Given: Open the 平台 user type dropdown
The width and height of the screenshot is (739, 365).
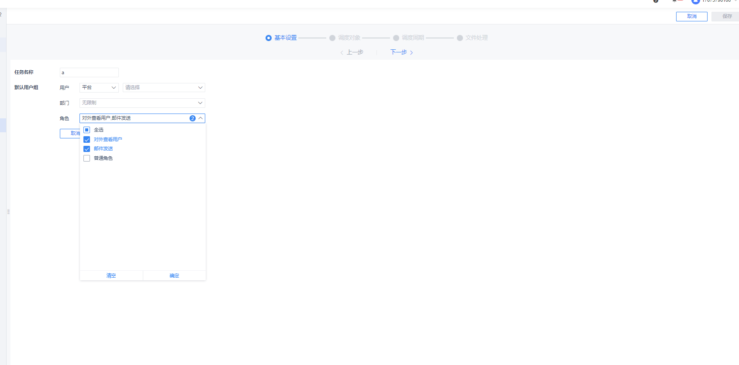Looking at the screenshot, I should point(99,88).
